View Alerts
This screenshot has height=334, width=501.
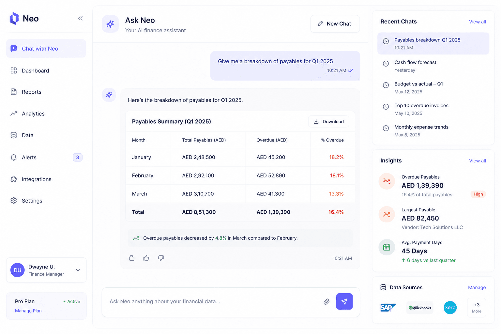tap(46, 158)
